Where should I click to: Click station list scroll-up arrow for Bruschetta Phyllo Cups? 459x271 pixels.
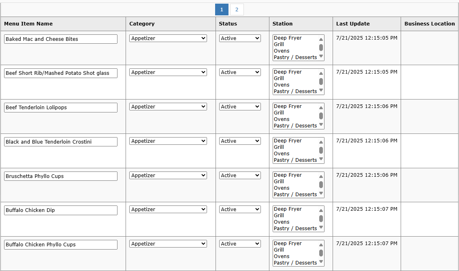321,176
